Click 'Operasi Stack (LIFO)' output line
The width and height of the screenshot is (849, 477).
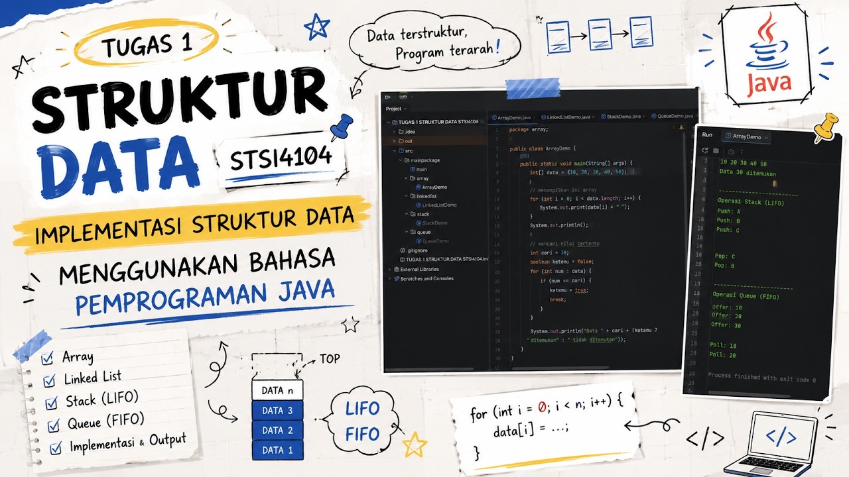(750, 202)
